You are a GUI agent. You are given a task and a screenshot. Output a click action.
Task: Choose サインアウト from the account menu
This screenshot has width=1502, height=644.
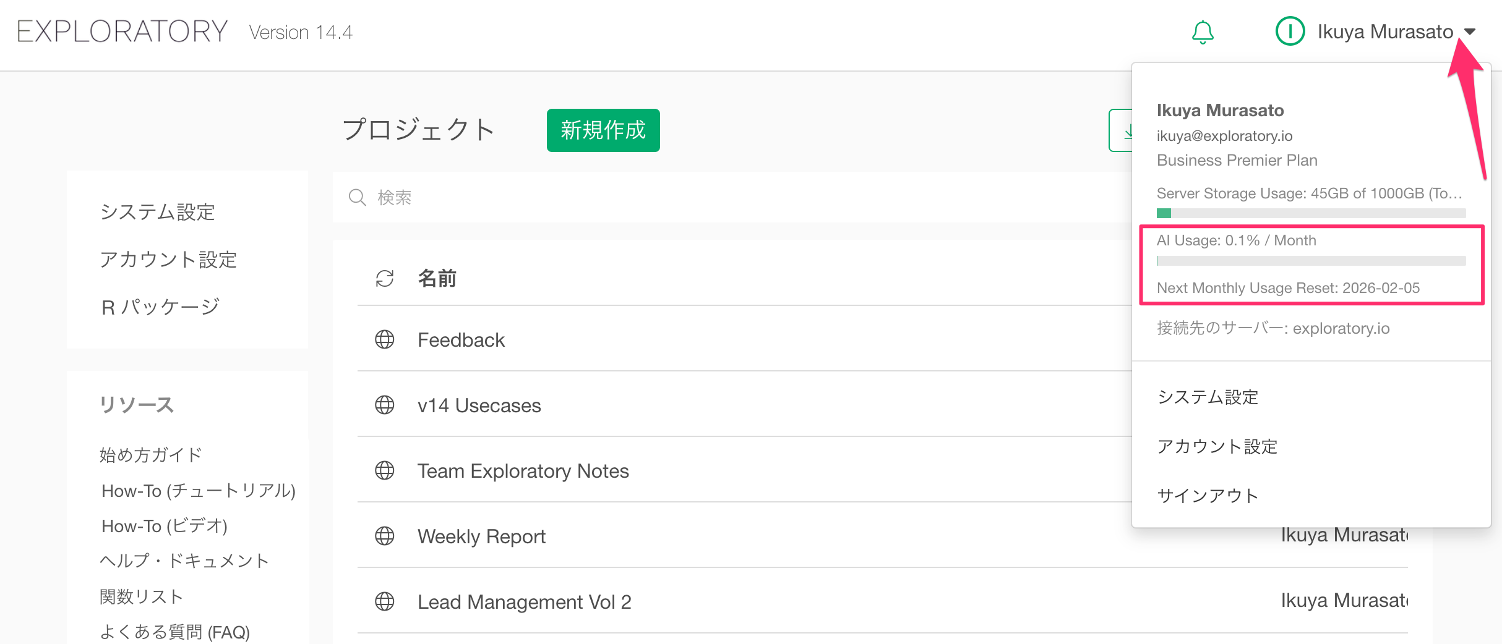click(x=1208, y=496)
